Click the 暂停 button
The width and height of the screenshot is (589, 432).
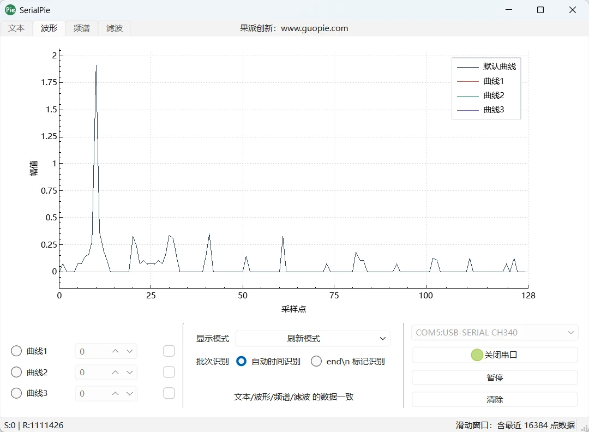click(x=495, y=377)
